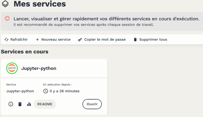203x117 pixels.
Task: Launch a new service with Nouveau service
Action: (53, 40)
